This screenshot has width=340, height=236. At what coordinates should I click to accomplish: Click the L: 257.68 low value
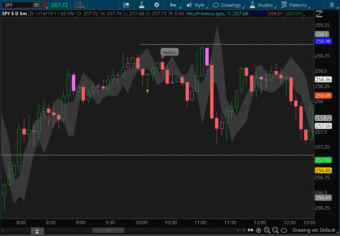(x=134, y=14)
